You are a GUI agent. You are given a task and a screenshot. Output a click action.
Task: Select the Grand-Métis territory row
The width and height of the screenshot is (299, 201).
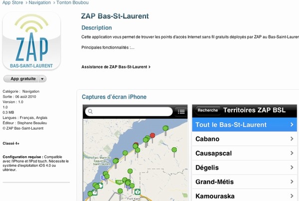[x=245, y=182]
